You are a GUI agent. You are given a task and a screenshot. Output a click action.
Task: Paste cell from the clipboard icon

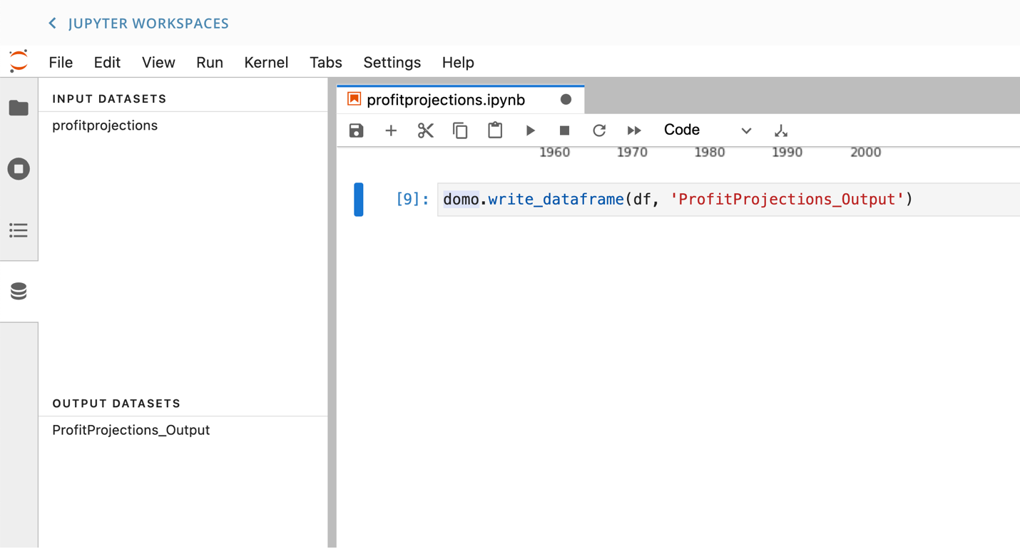pyautogui.click(x=495, y=130)
